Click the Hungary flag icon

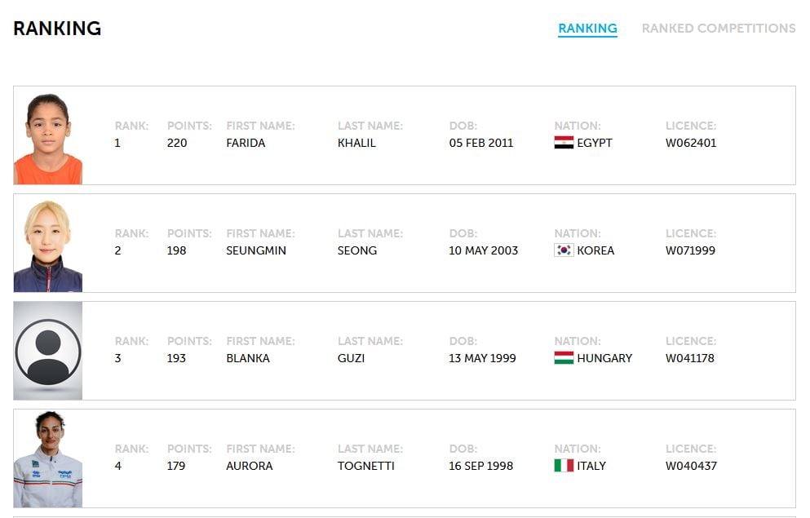564,358
